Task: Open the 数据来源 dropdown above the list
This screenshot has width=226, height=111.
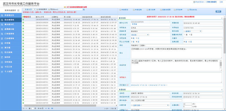Action: tap(29, 9)
